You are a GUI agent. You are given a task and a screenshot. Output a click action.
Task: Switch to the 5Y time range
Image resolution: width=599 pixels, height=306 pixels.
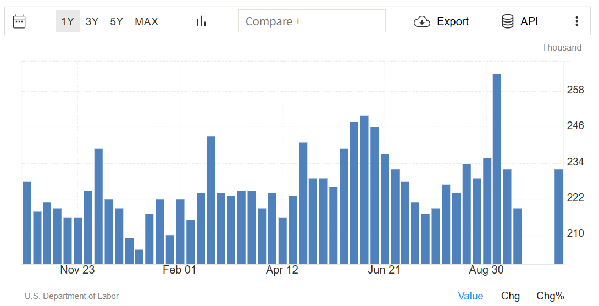click(117, 21)
